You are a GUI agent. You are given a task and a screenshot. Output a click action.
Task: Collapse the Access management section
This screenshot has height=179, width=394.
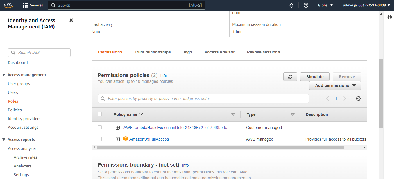4,75
